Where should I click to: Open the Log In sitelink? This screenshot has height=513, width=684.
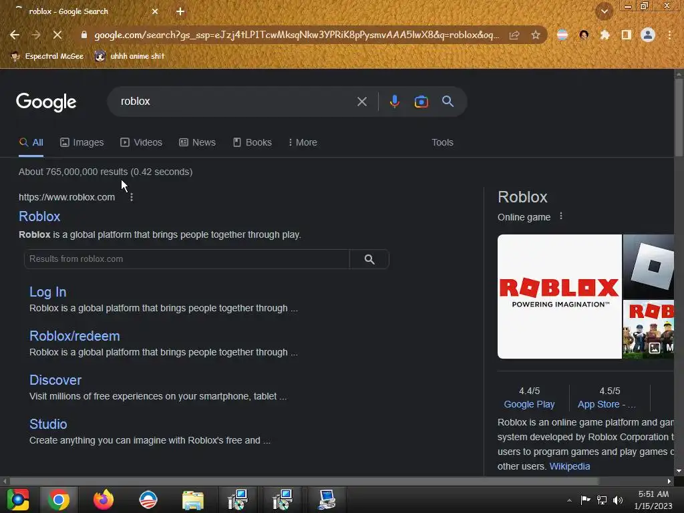point(48,292)
